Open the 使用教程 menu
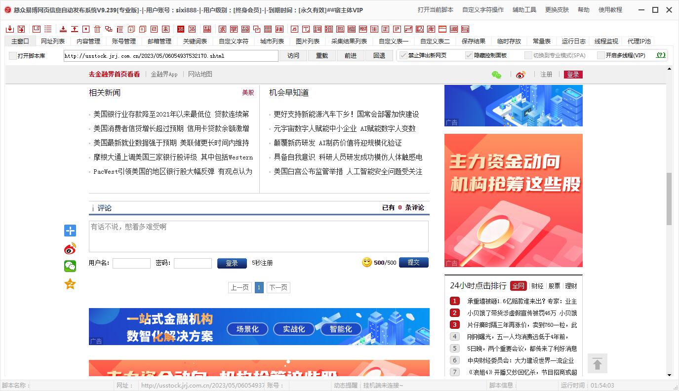Viewport: 679px width, 391px height. coord(610,10)
